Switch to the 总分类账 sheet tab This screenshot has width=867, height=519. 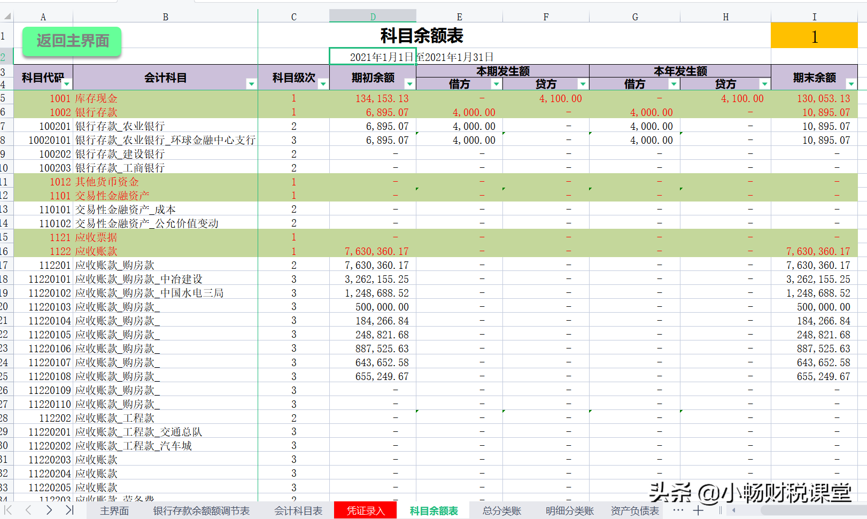click(x=501, y=510)
